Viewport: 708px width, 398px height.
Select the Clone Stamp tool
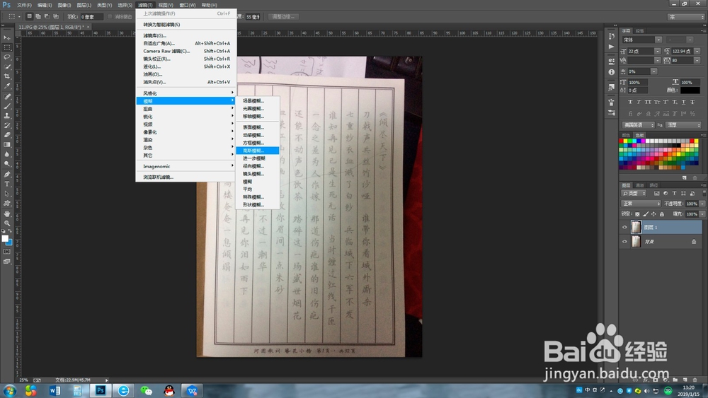[7, 116]
